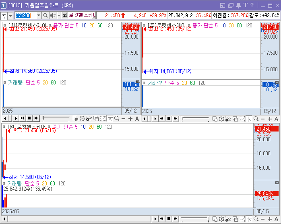Toggle the 거래량 marker in weekly volume pane
This screenshot has width=281, height=224.
144,83
